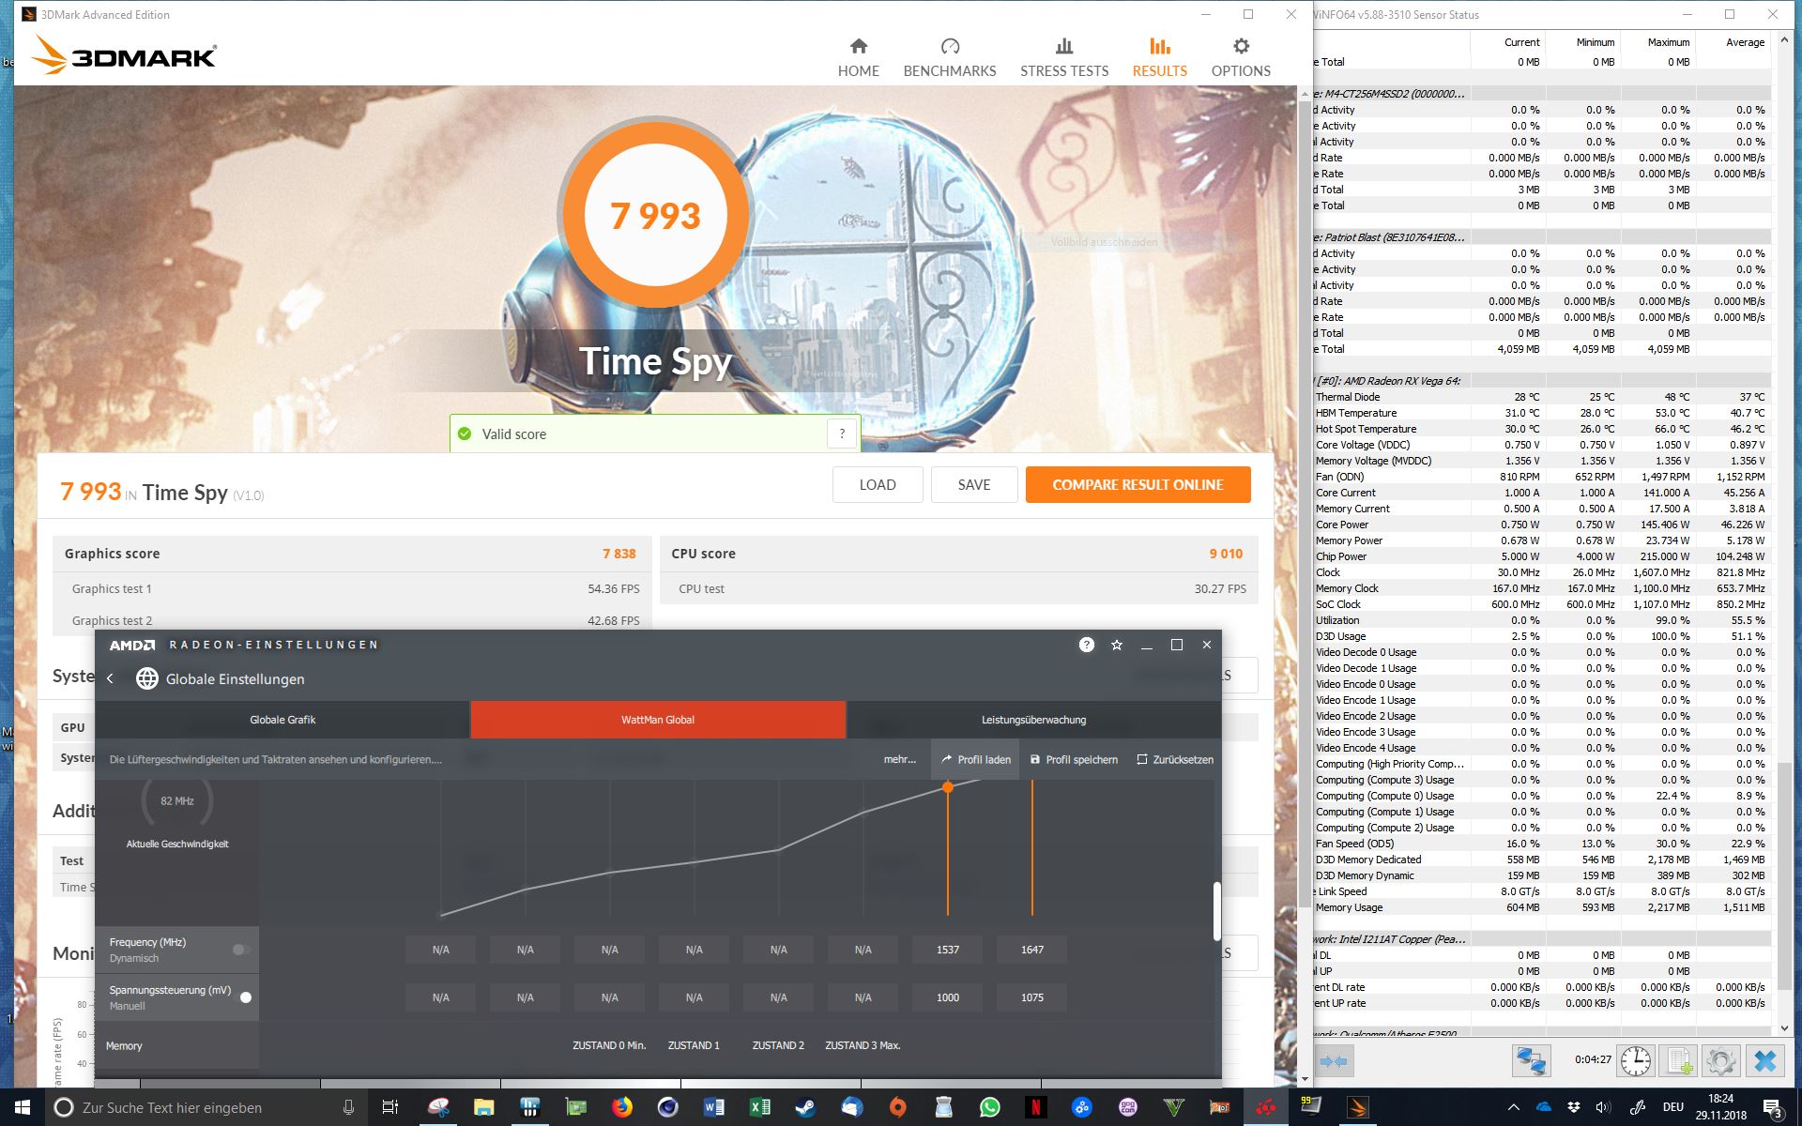Open the 3DMark Benchmarks section

point(949,58)
